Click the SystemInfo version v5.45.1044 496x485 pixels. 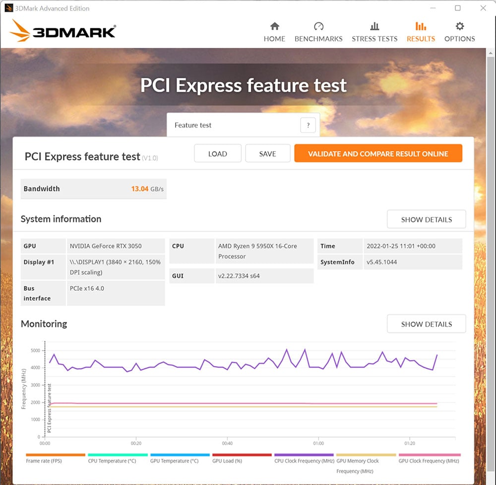pyautogui.click(x=381, y=262)
